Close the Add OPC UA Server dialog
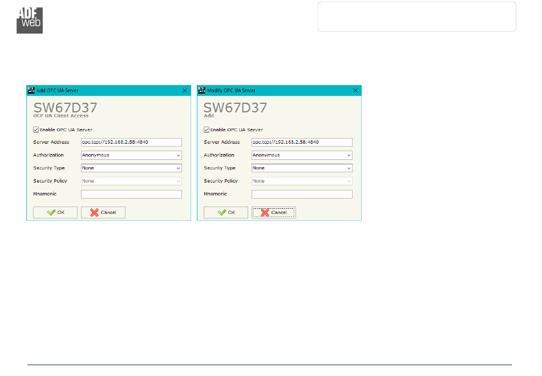Viewport: 542px width, 376px height. point(185,91)
